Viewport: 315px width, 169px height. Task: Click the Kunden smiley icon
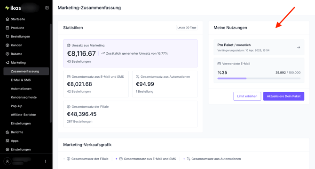tap(8, 45)
